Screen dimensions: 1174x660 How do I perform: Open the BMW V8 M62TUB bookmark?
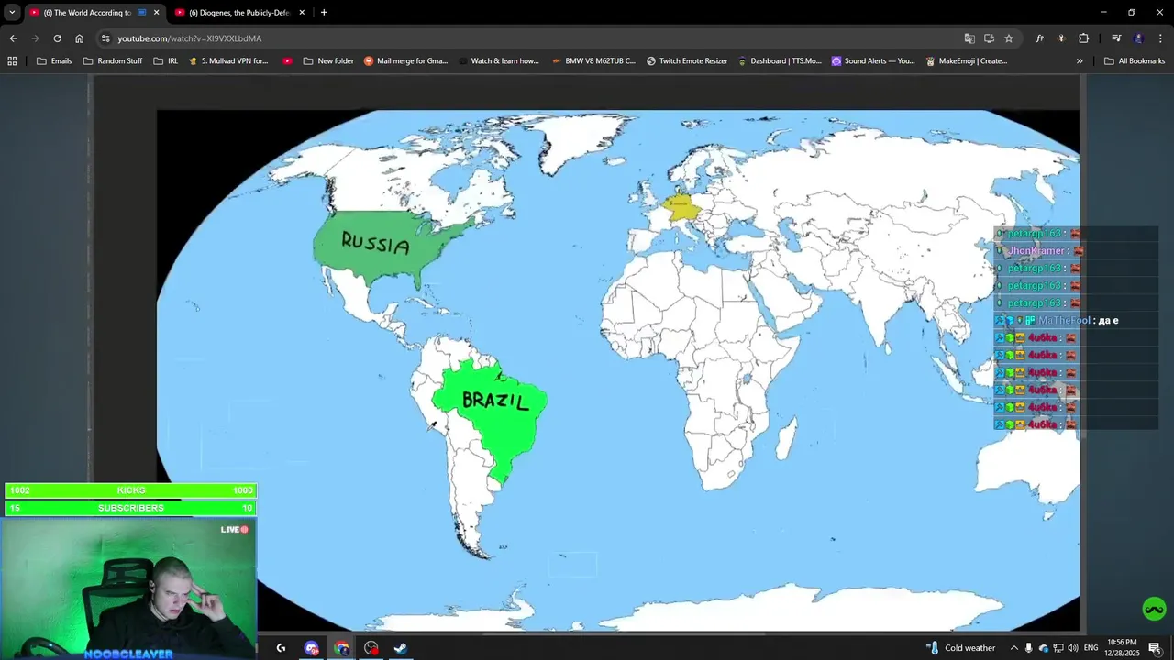click(x=593, y=61)
